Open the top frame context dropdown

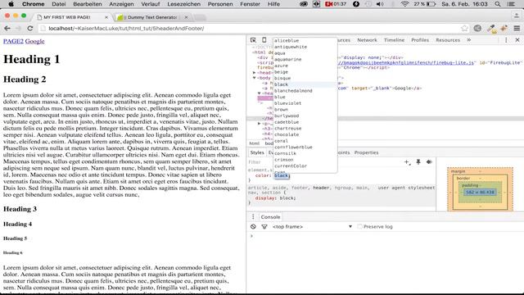312,226
